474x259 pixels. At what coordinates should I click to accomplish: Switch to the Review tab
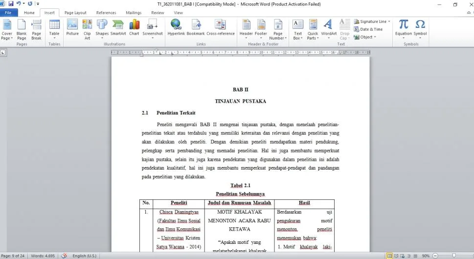coord(158,13)
